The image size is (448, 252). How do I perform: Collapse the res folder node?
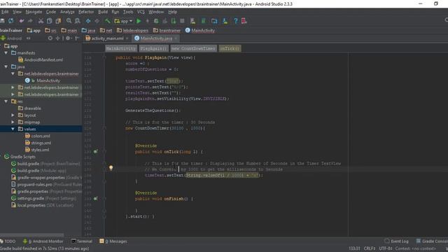tap(6, 101)
